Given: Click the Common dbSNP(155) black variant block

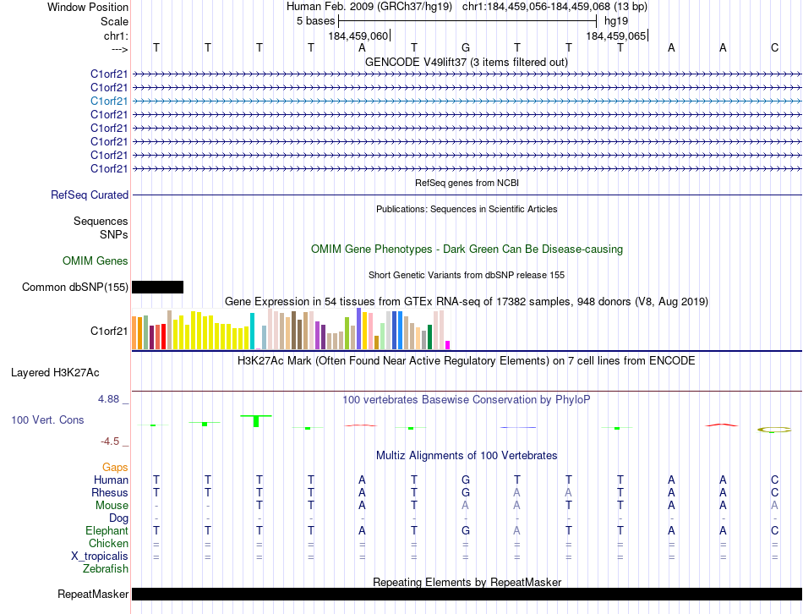Looking at the screenshot, I should click(x=157, y=287).
